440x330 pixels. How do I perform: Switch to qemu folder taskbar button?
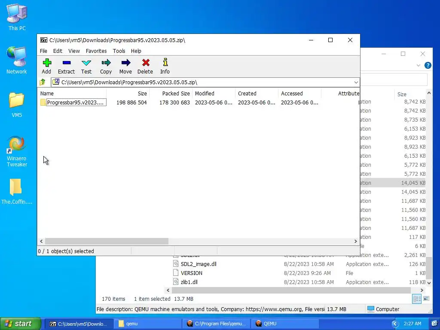[148, 324]
